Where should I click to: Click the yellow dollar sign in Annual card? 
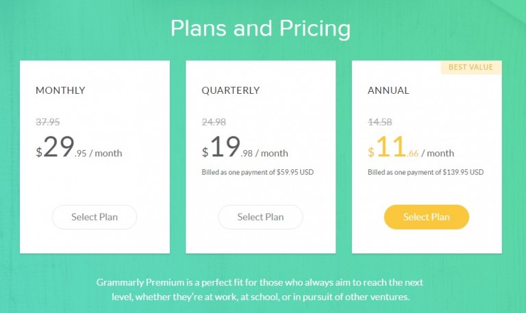(371, 152)
